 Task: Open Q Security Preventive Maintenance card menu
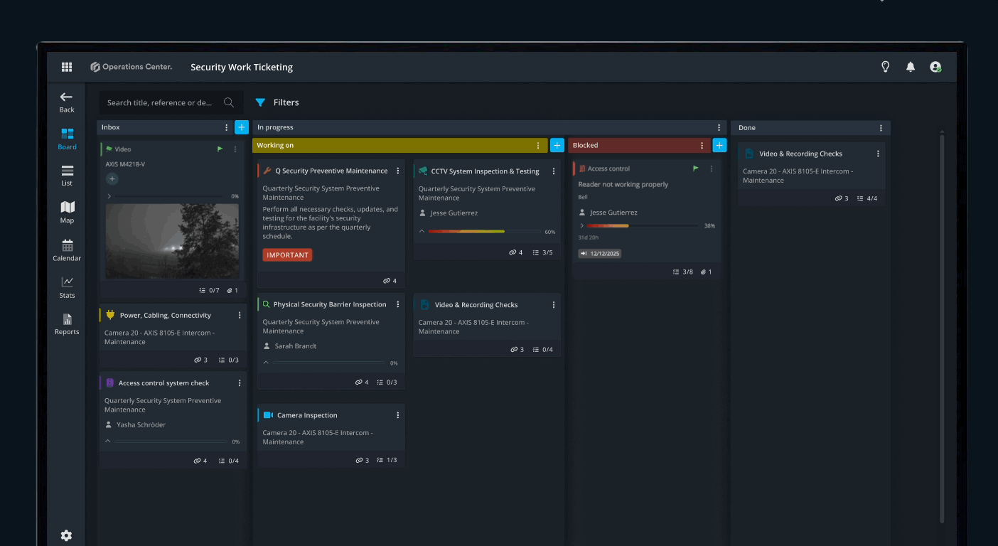pos(397,171)
